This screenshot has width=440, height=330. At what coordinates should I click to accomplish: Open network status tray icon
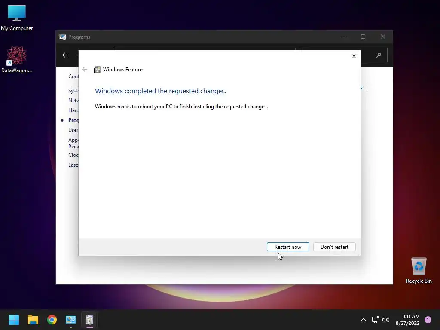point(375,320)
